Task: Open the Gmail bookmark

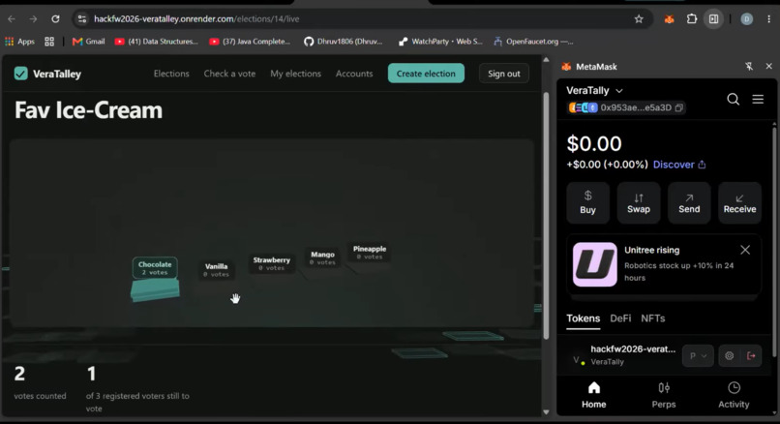Action: click(x=88, y=42)
